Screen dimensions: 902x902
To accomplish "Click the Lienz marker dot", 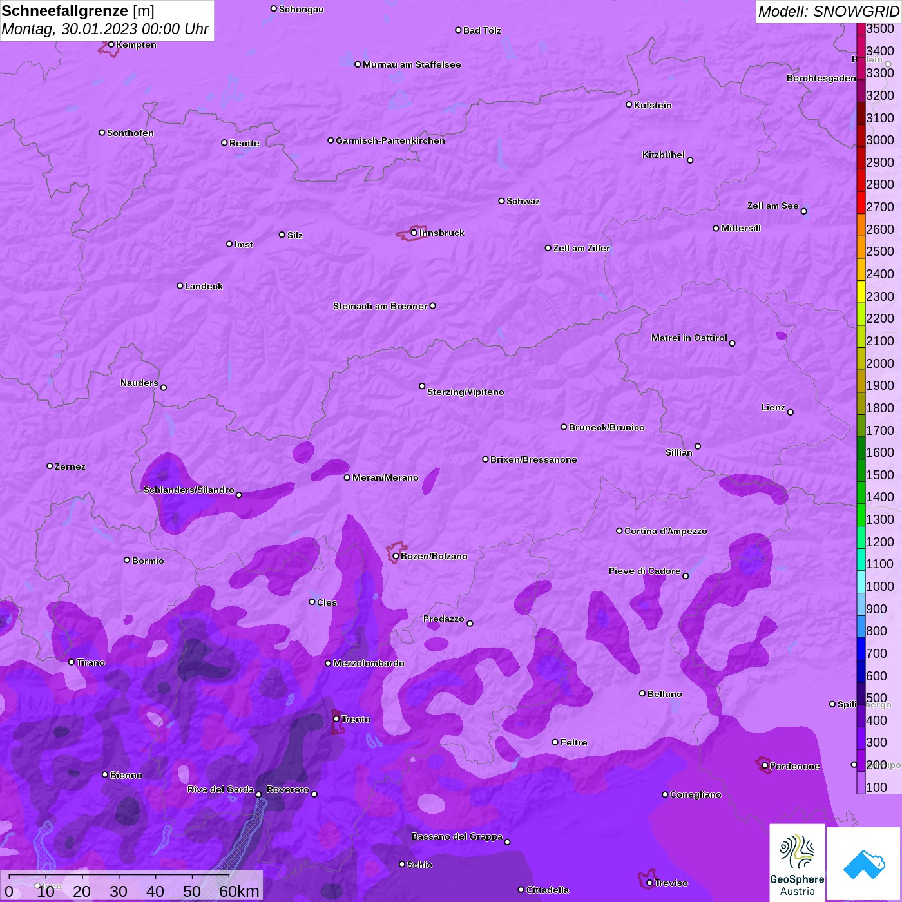I will click(x=791, y=412).
